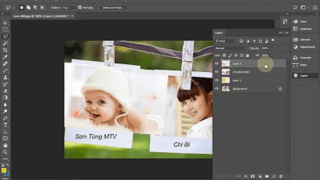The image size is (320, 180).
Task: Toggle lock position
Action: click(x=235, y=55)
